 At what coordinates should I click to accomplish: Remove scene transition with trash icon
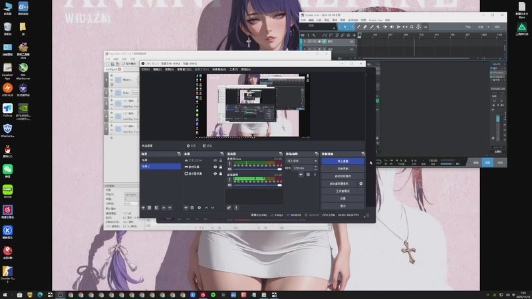308,174
